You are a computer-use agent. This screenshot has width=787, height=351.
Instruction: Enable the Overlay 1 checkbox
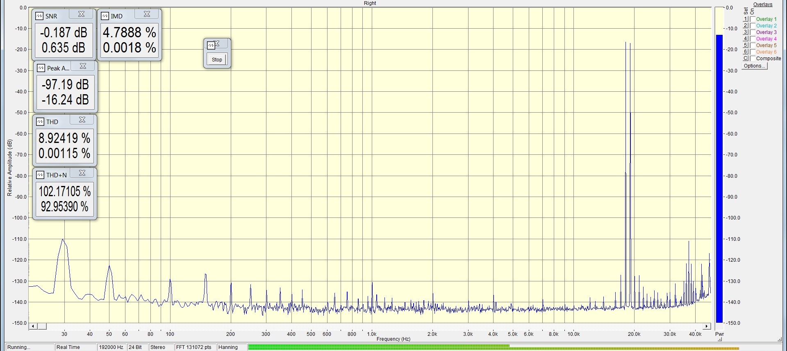[753, 19]
